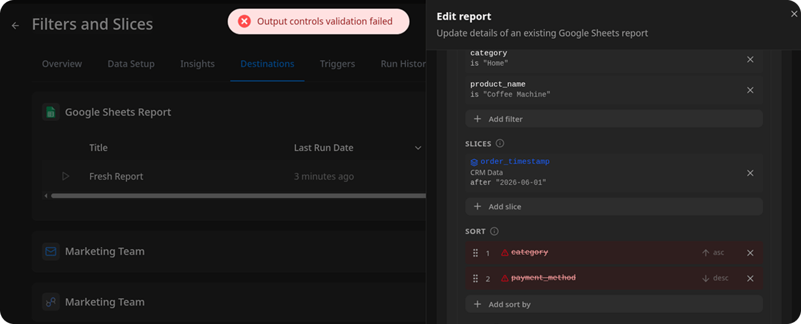The height and width of the screenshot is (324, 801).
Task: Click the CRM Data label in the slice
Action: point(486,173)
